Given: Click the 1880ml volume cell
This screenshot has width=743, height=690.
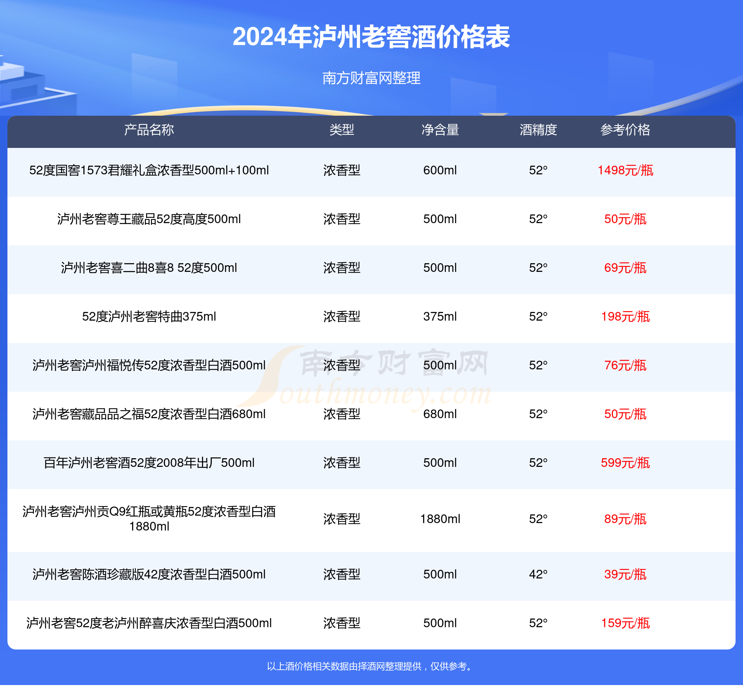Looking at the screenshot, I should click(x=440, y=519).
